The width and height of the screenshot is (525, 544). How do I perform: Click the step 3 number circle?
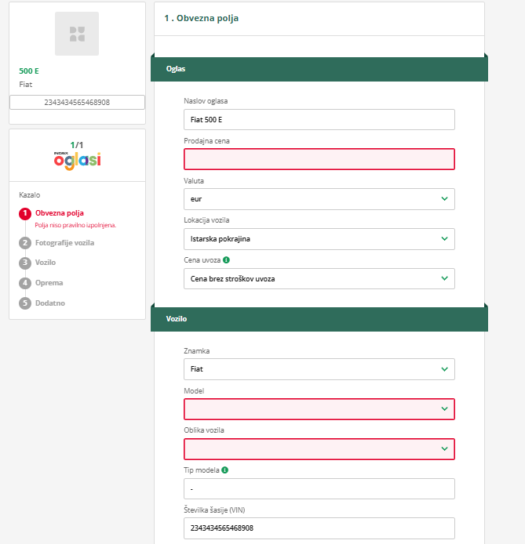pos(25,263)
